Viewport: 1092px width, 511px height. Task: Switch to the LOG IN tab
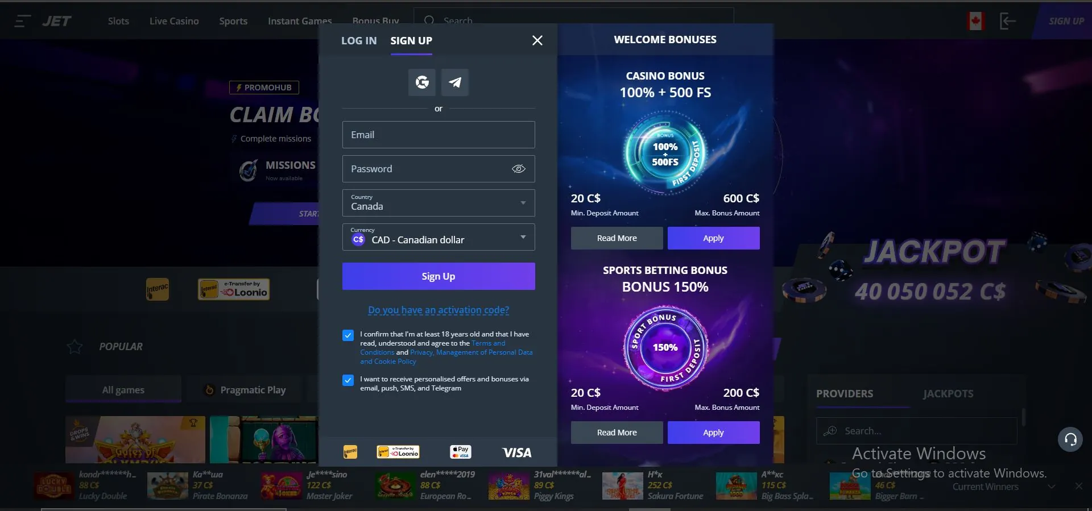coord(359,40)
